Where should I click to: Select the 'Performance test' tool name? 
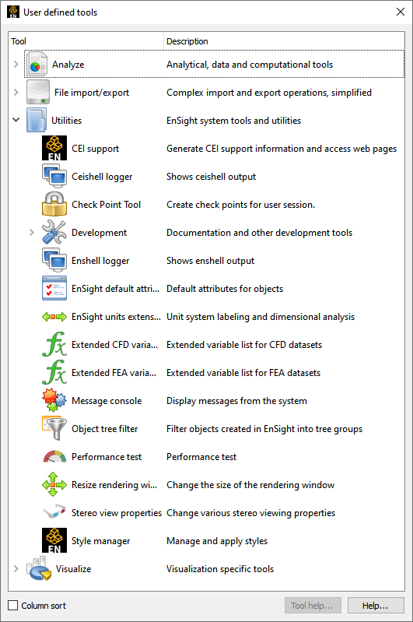pyautogui.click(x=107, y=457)
